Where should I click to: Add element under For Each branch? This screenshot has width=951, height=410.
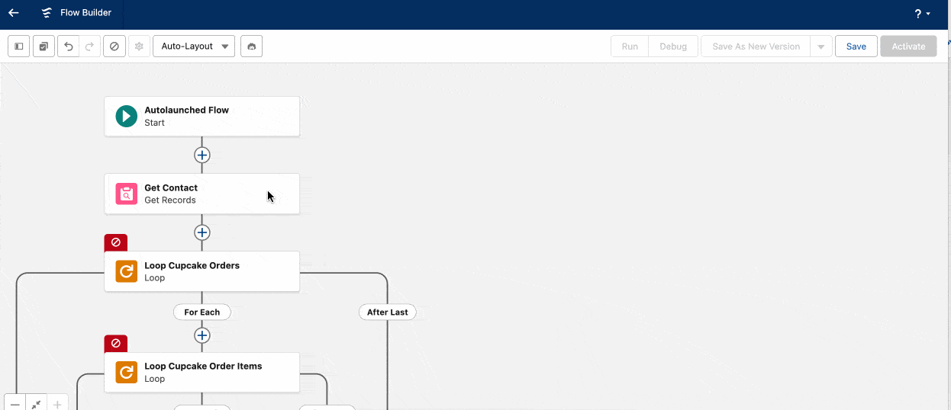(201, 335)
